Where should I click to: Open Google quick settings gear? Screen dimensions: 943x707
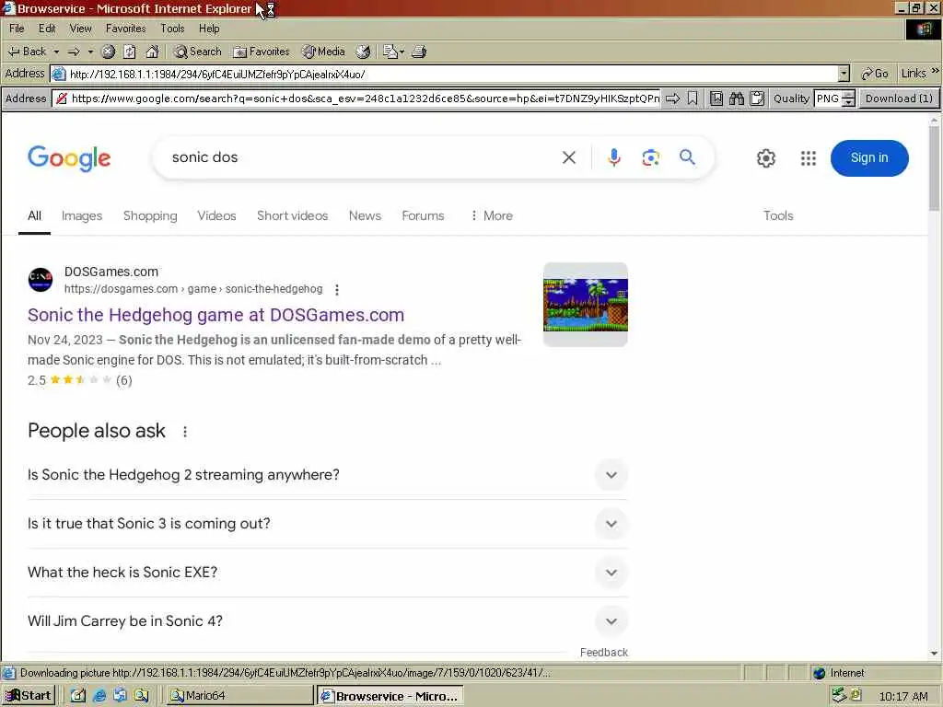tap(765, 158)
